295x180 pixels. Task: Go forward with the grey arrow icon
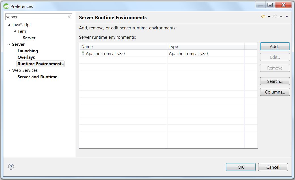tap(275, 16)
